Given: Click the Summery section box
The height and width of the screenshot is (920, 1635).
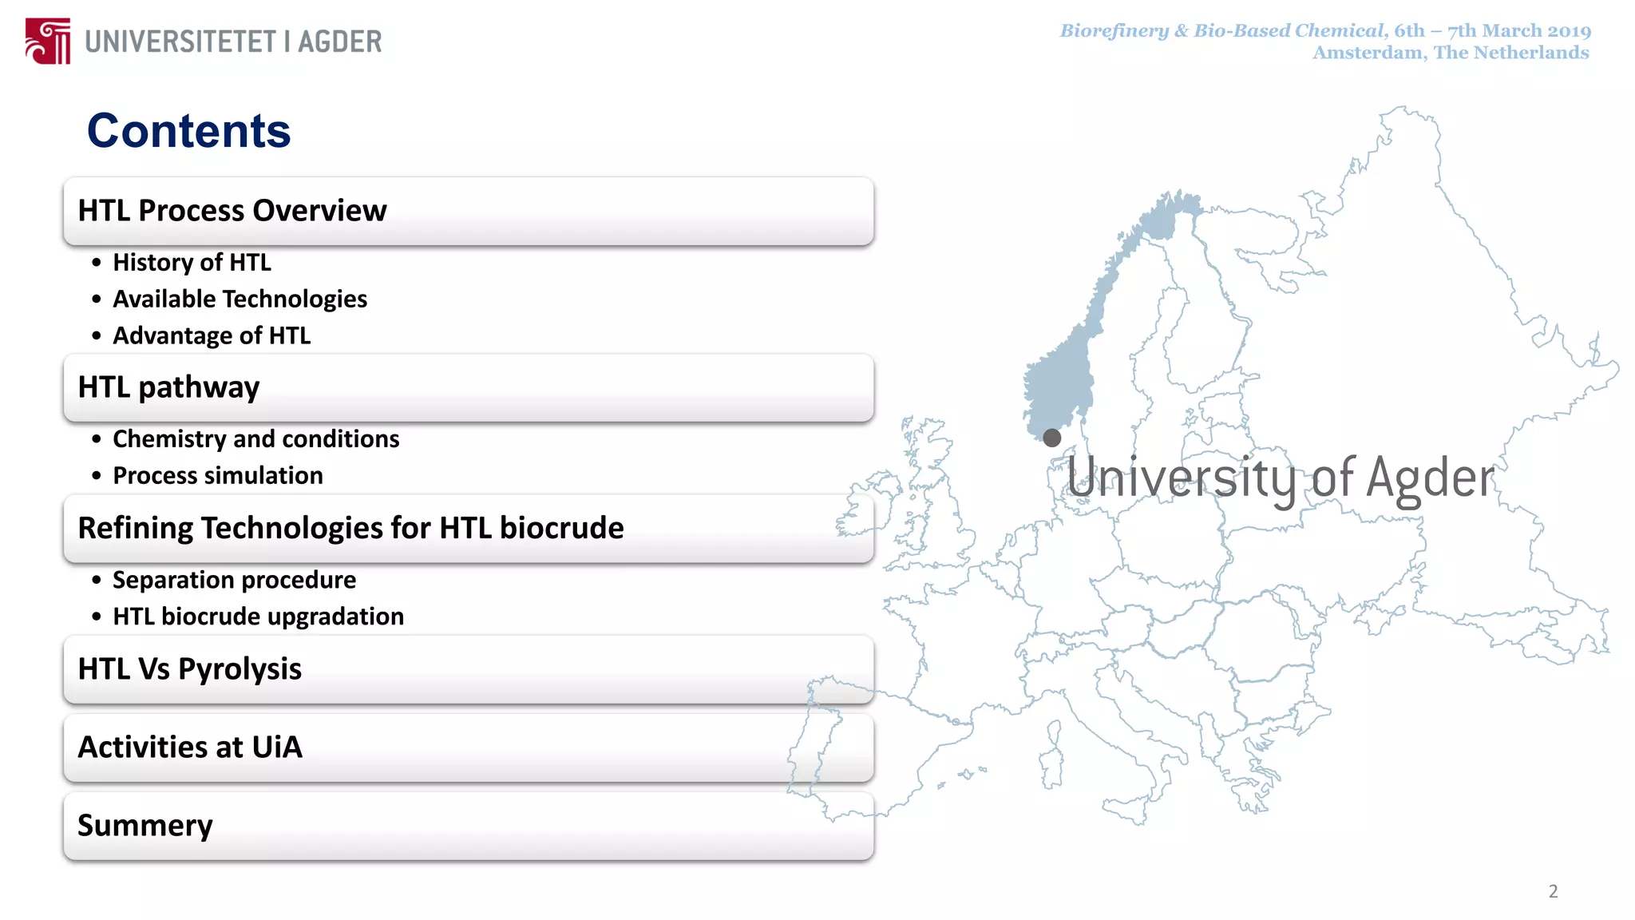Looking at the screenshot, I should click(469, 826).
